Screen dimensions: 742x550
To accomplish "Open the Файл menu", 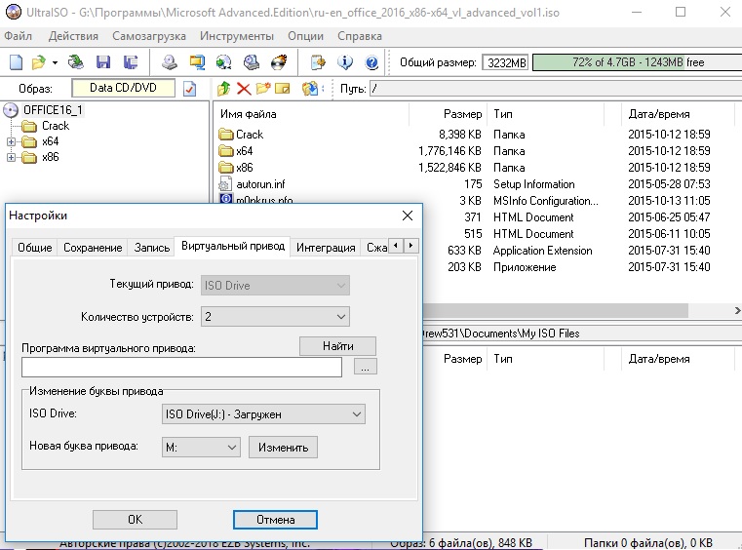I will pos(19,36).
